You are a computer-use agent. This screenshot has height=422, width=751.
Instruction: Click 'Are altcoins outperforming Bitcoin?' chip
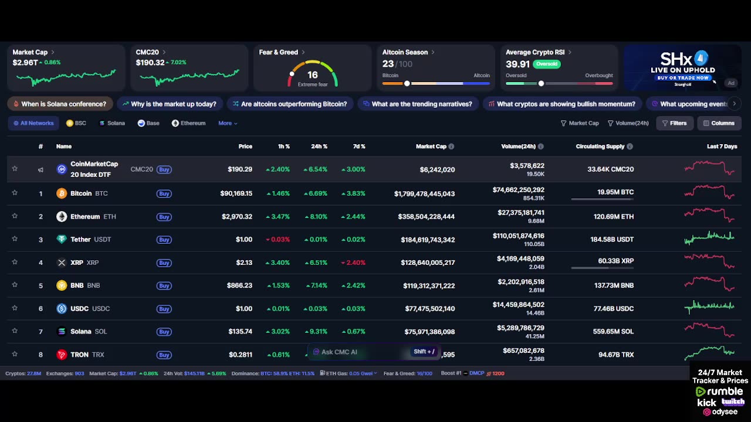click(289, 104)
